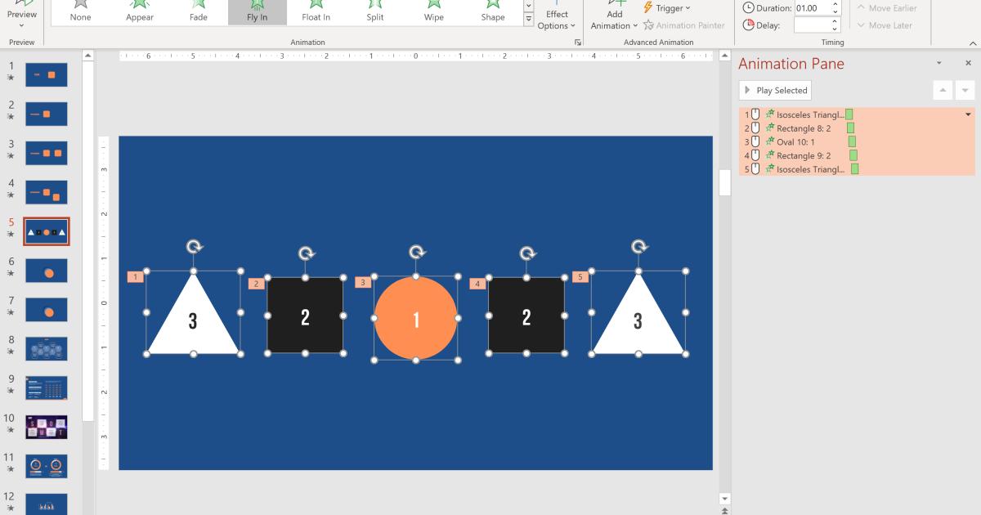Click Play Selected in the Animation Pane
981x515 pixels.
(775, 90)
